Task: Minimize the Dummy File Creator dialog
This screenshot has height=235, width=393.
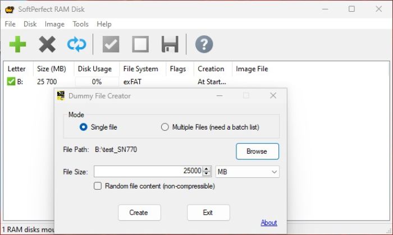Action: point(220,95)
